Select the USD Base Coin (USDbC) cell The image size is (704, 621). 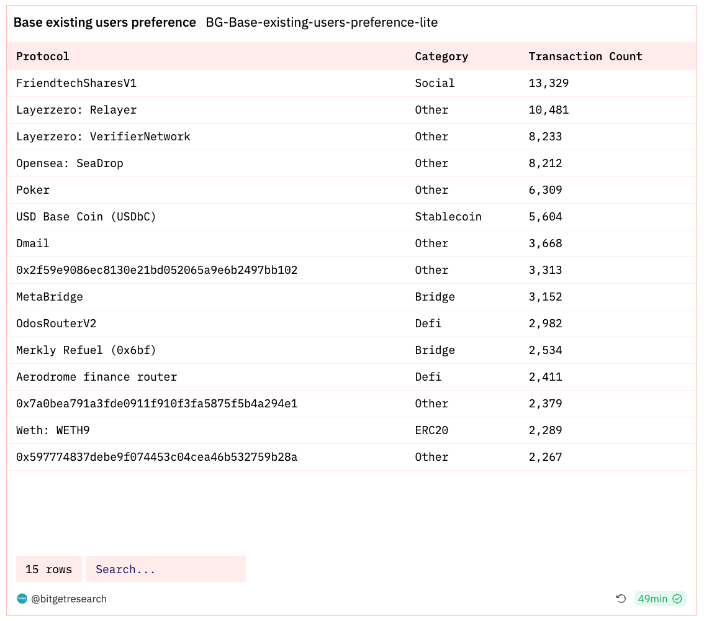coord(86,217)
